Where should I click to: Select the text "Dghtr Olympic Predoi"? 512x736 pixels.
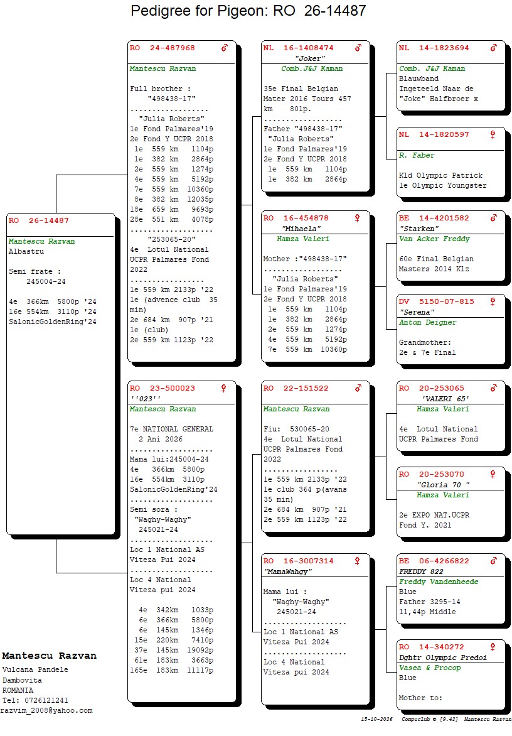443,658
